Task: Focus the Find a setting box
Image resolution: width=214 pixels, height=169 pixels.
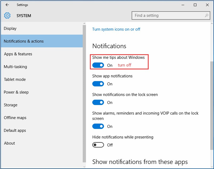Action: pos(171,16)
